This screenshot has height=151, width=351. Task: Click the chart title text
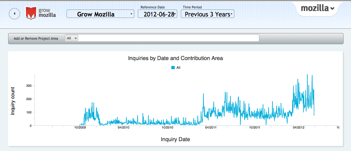coord(175,58)
